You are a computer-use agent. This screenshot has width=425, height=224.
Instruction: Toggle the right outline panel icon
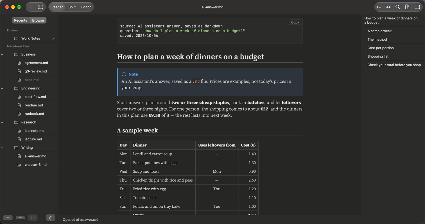pyautogui.click(x=417, y=7)
